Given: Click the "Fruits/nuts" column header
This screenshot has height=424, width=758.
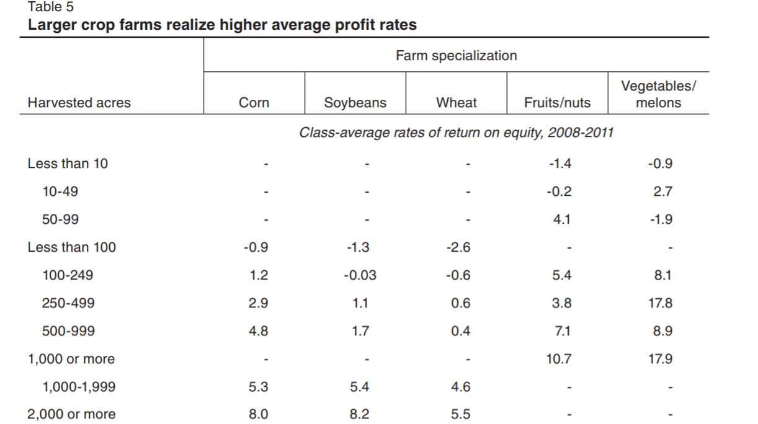Looking at the screenshot, I should click(557, 103).
